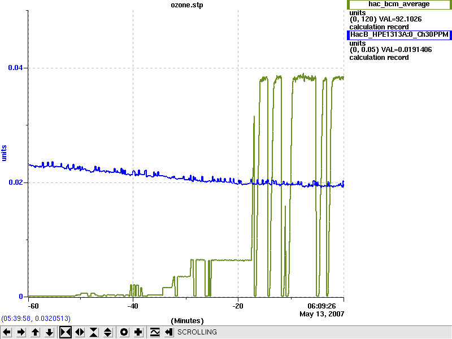Screen dimensions: 452x339
Task: Click the ozone.stp graph title
Action: (187, 5)
